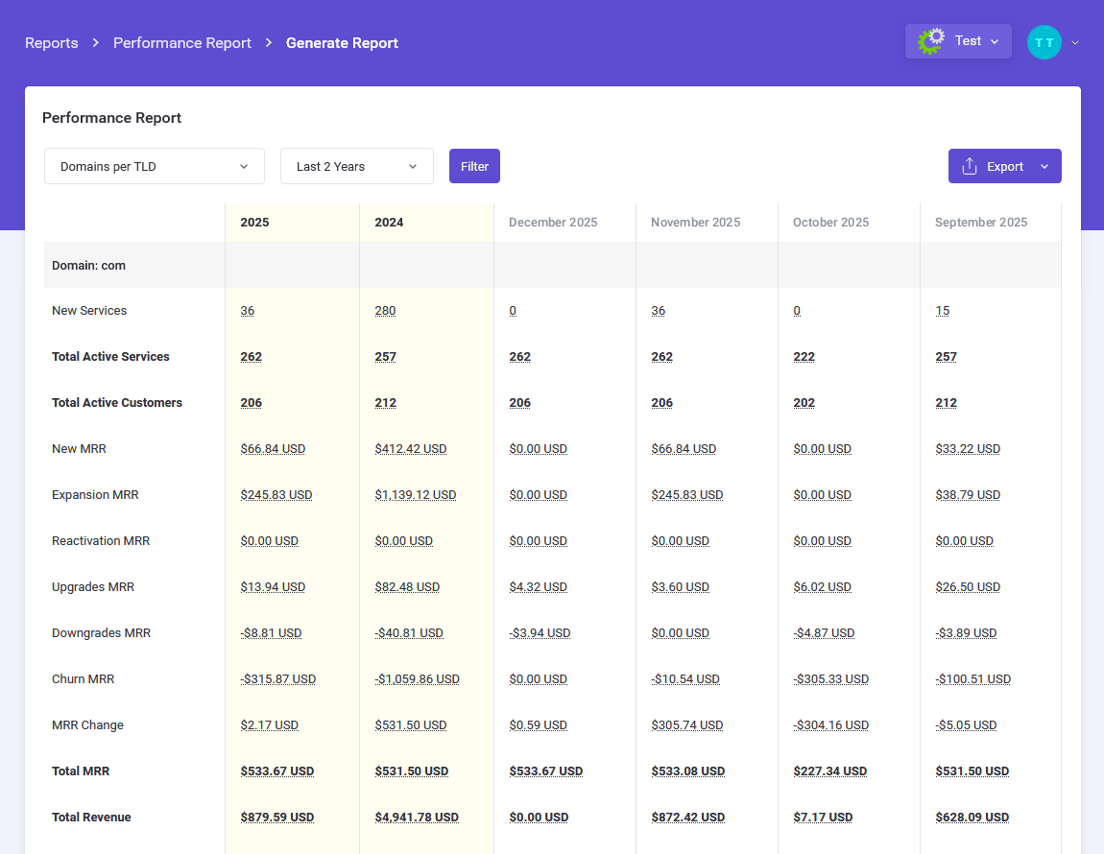This screenshot has height=854, width=1104.
Task: Click the green gear Test logo icon
Action: click(x=931, y=41)
